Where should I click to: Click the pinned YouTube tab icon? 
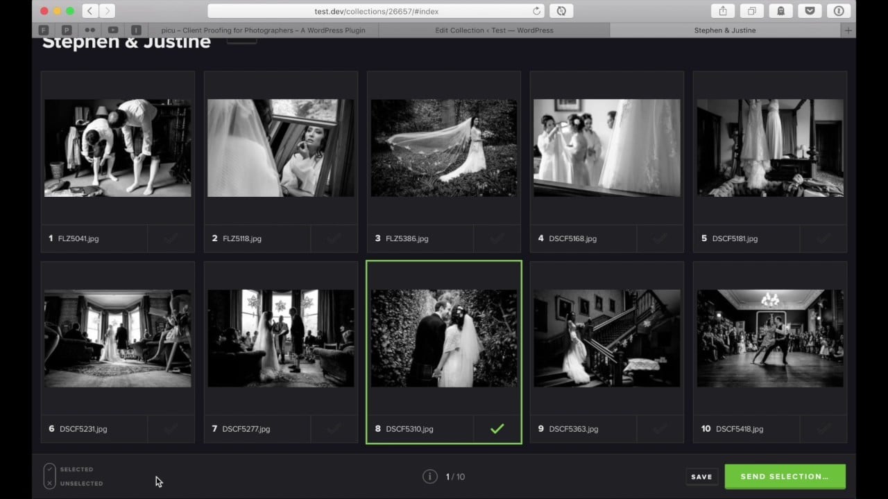coord(112,30)
